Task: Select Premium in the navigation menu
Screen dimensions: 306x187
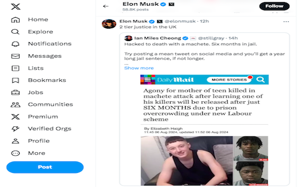Action: (35, 117)
